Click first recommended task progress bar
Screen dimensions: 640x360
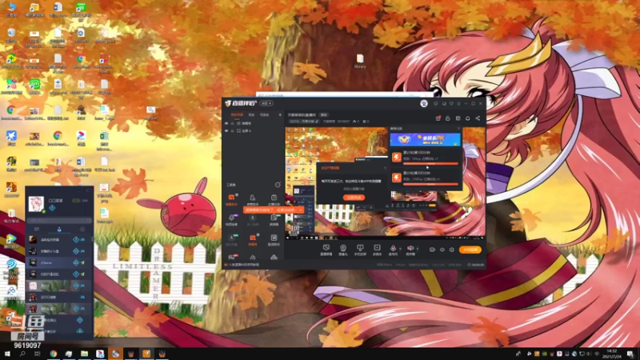click(x=430, y=163)
